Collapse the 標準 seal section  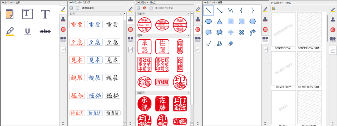188,35
